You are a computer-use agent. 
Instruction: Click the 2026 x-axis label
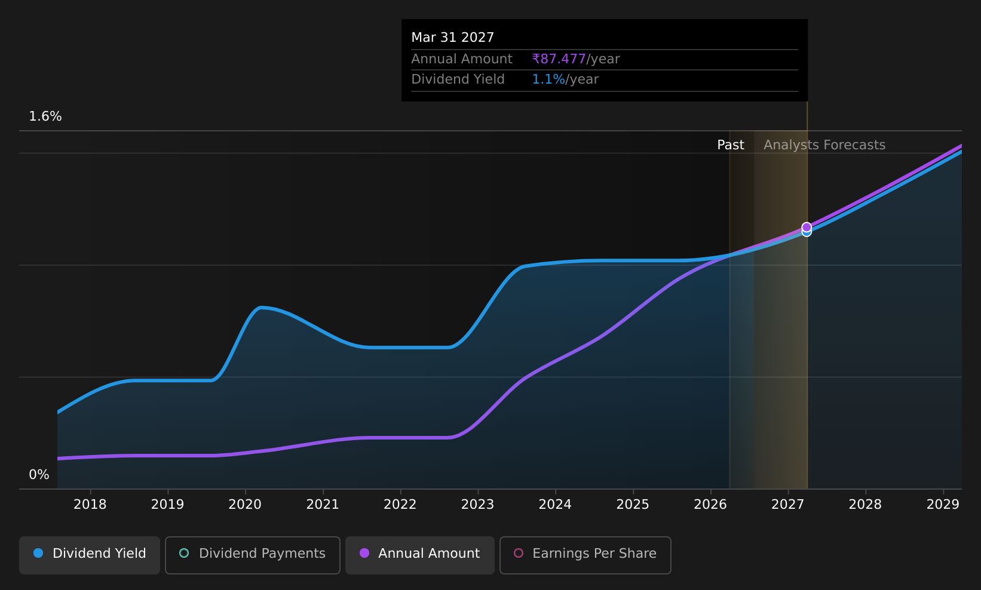point(710,505)
